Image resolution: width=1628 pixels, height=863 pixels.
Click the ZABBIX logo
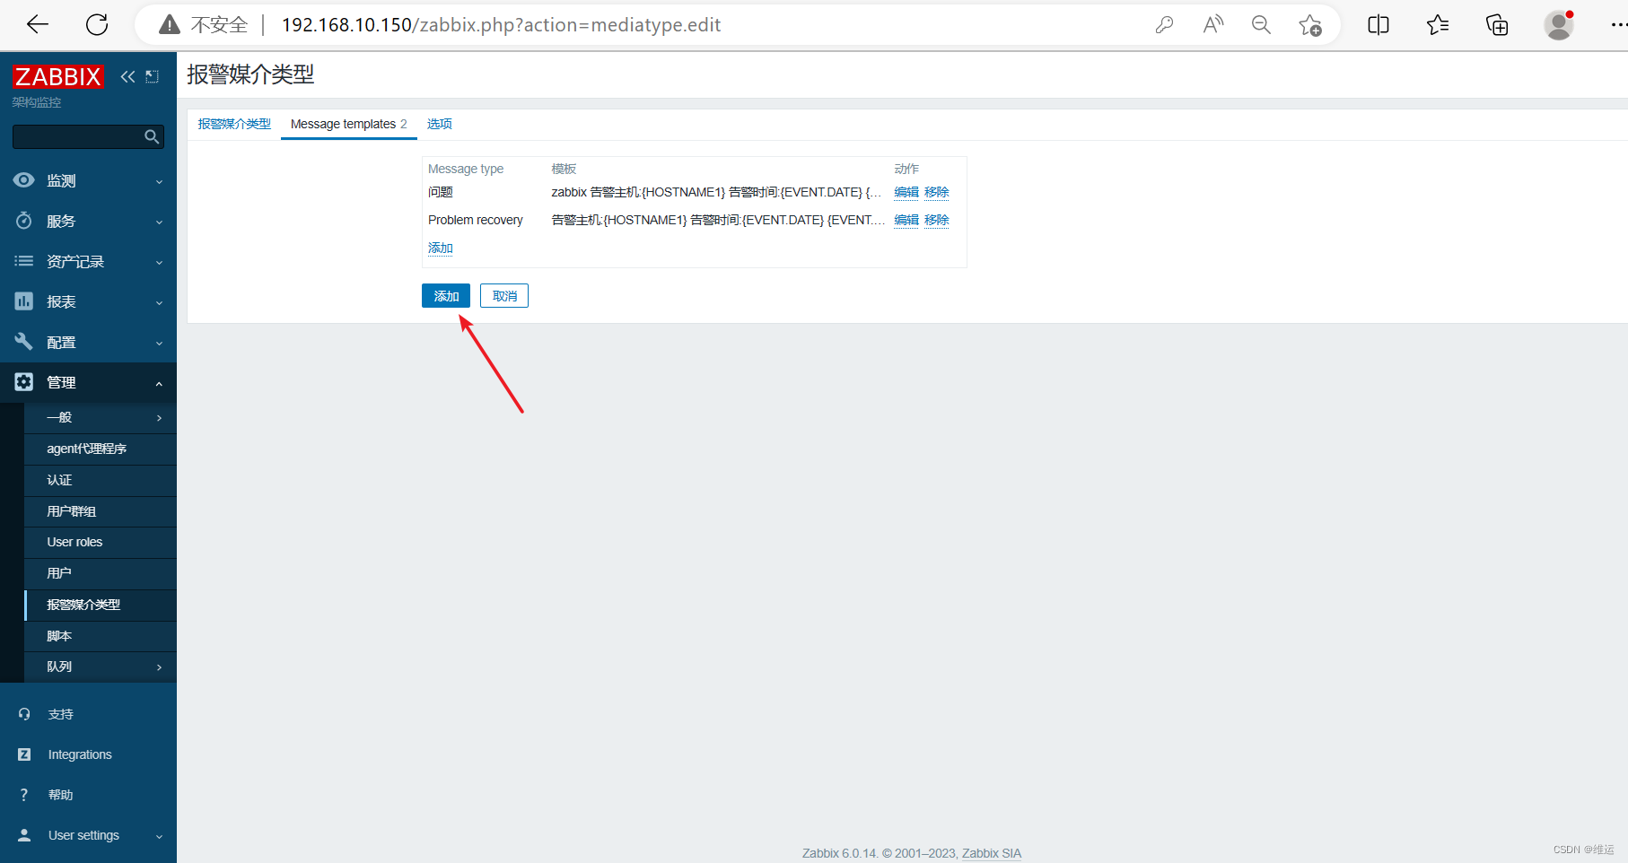tap(57, 76)
